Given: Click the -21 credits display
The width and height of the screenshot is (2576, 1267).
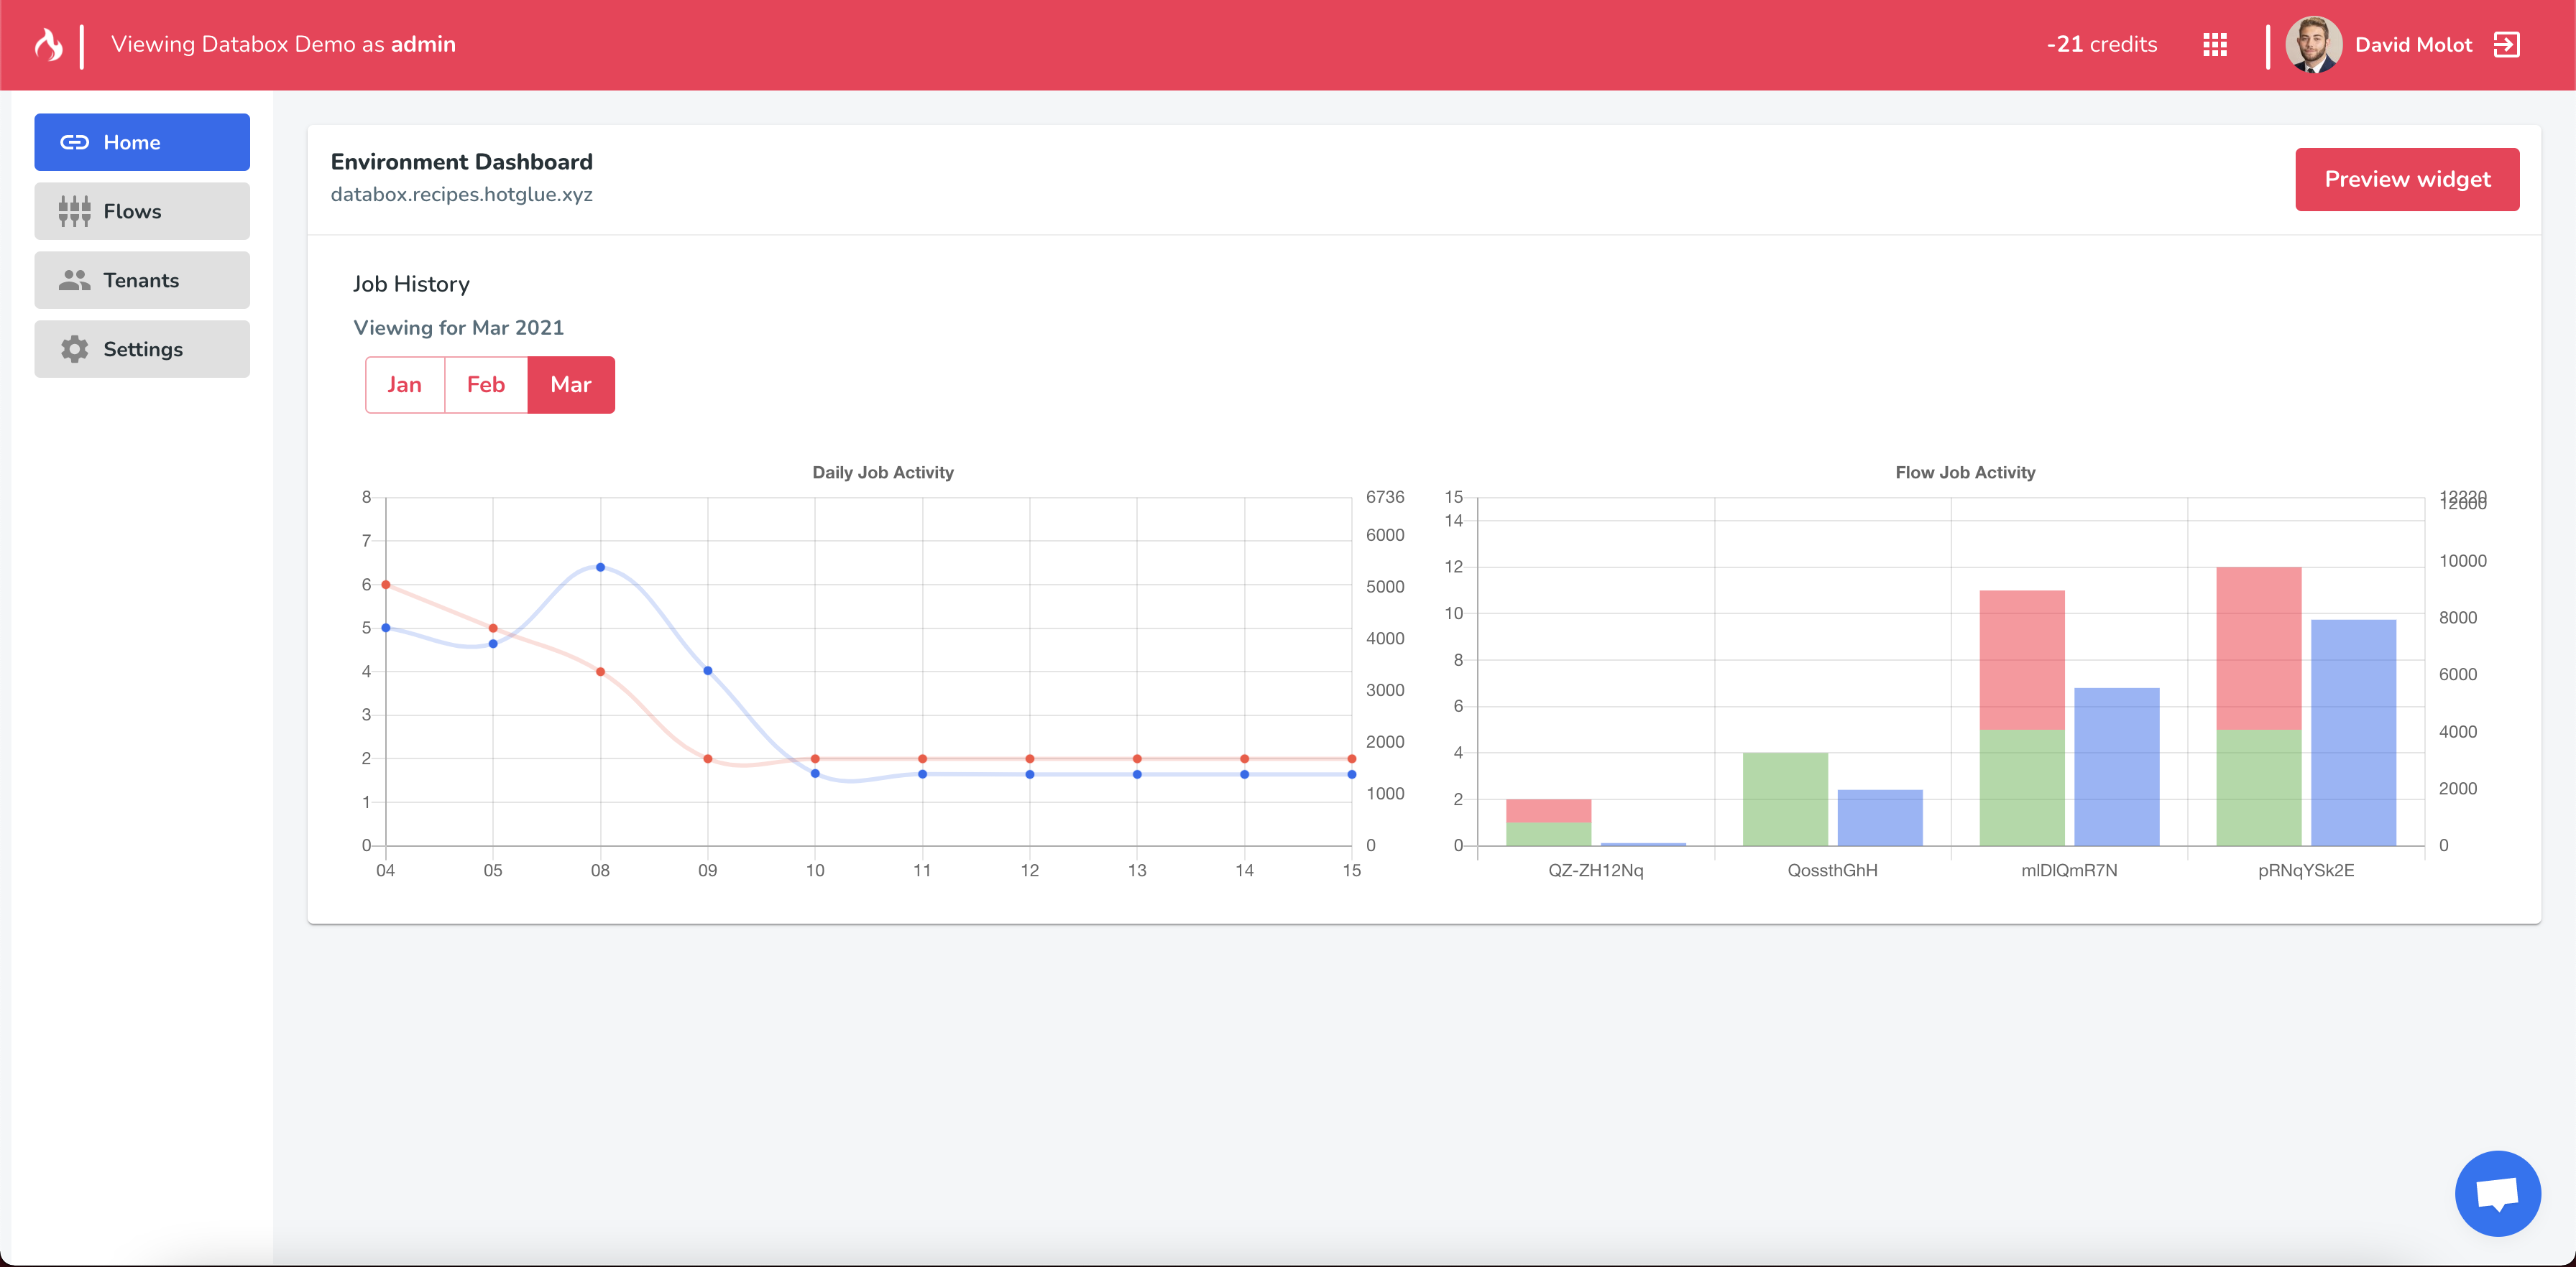Looking at the screenshot, I should [2100, 44].
